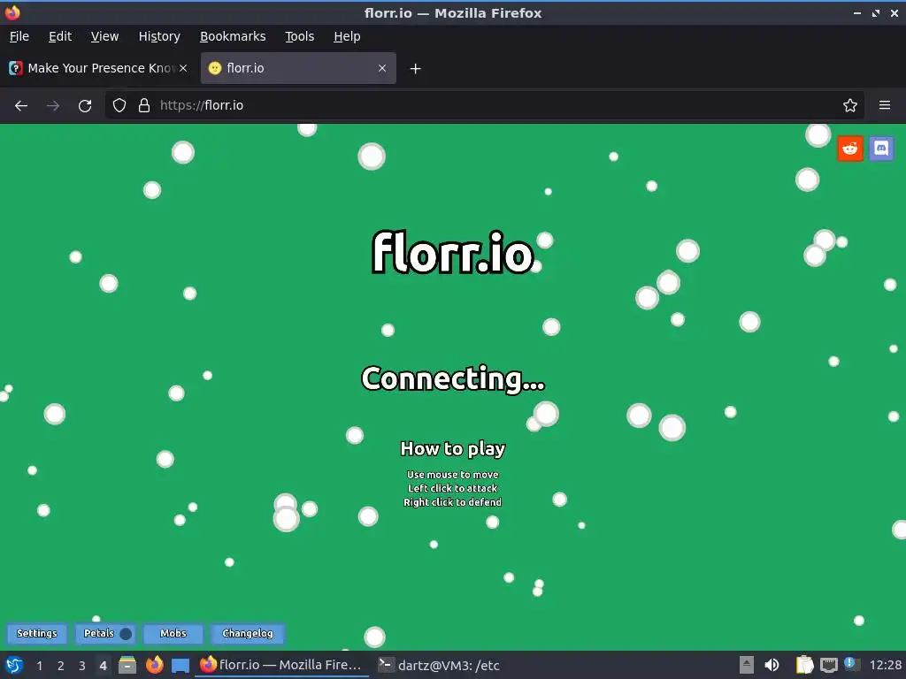Launch Firefox from taskbar launcher
This screenshot has width=906, height=679.
154,665
